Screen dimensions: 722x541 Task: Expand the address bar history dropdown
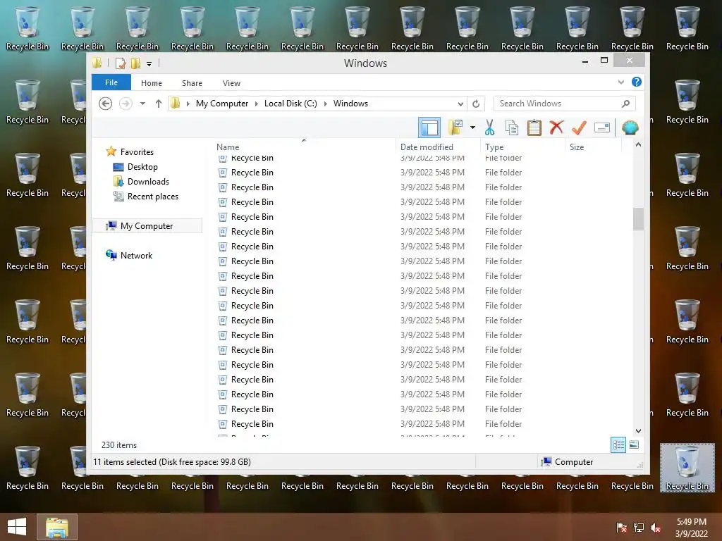[460, 104]
